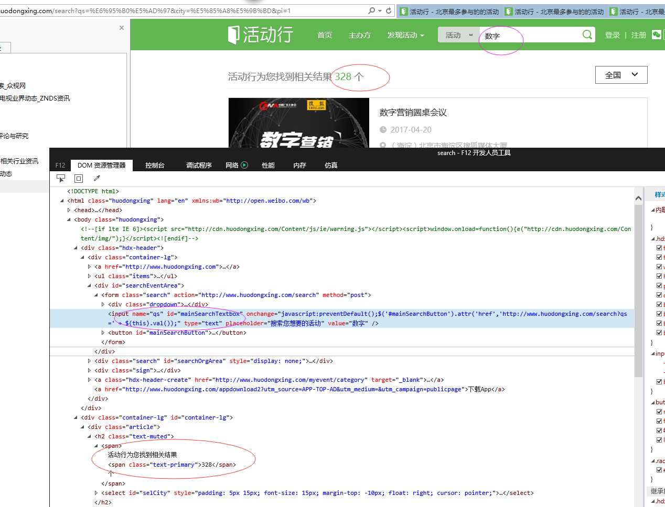Collapse the div class="hdx-header" node
Screen dimensions: 665x507
pyautogui.click(x=76, y=248)
